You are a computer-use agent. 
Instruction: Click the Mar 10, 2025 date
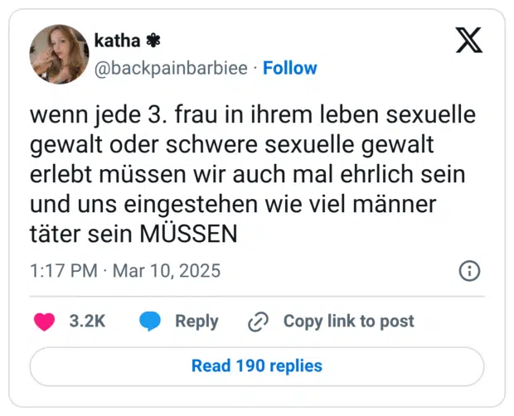pyautogui.click(x=167, y=271)
